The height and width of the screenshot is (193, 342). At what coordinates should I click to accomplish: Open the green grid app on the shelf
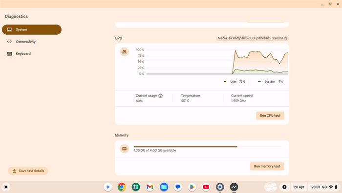click(136, 187)
